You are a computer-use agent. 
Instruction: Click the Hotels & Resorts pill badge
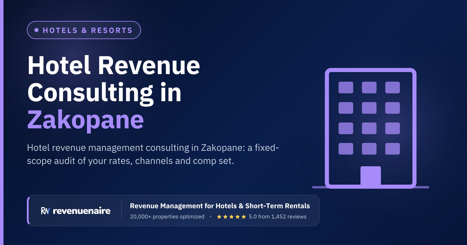pos(84,30)
